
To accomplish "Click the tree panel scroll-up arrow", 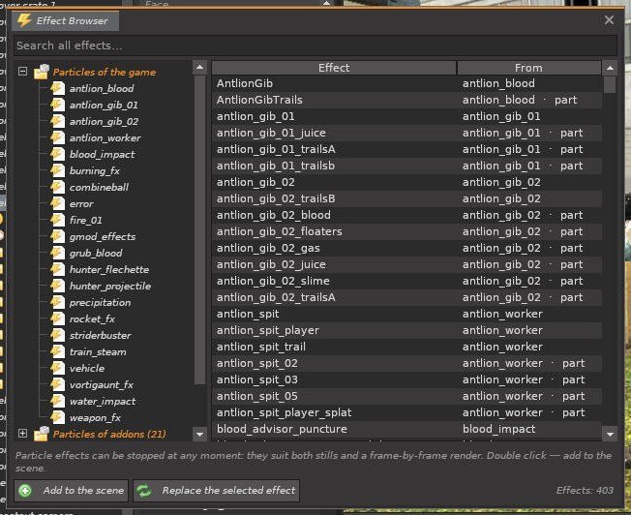I will coord(199,67).
